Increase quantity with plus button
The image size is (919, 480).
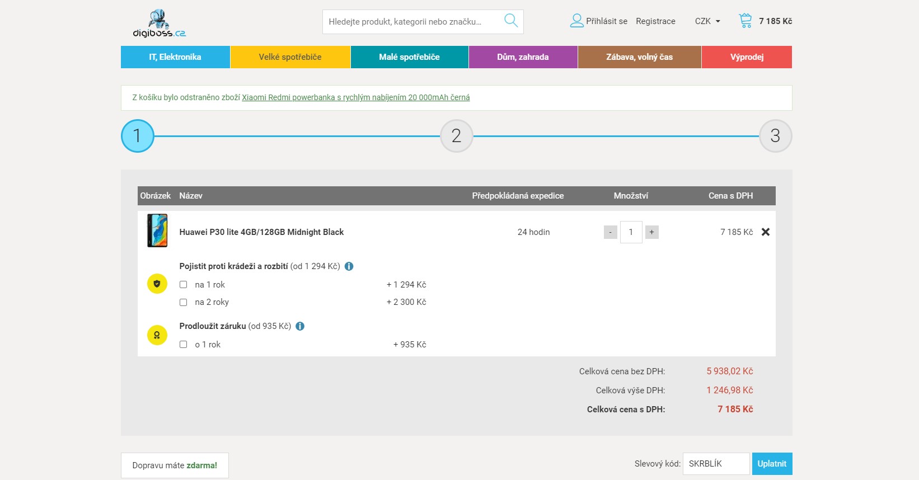click(652, 232)
